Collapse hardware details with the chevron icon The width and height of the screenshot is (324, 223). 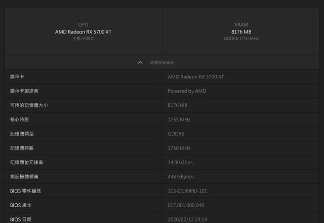[x=140, y=62]
